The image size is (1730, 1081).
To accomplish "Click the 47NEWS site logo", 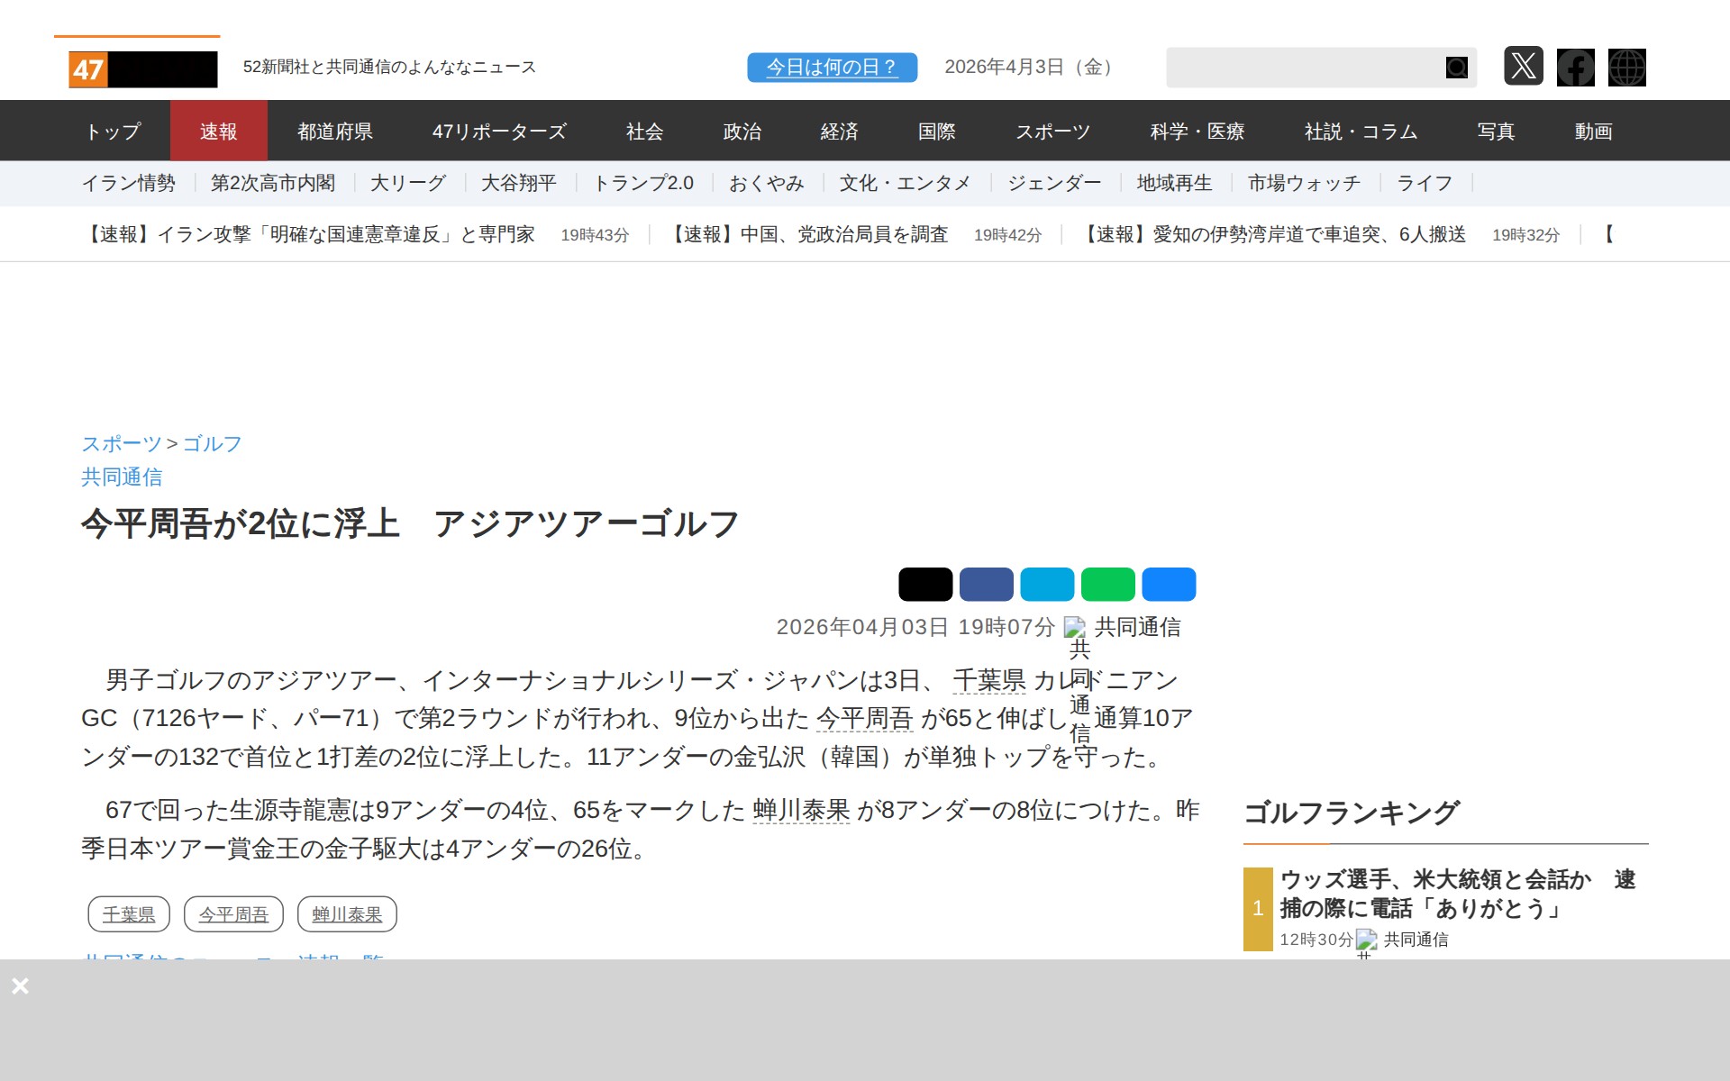I will (x=143, y=69).
